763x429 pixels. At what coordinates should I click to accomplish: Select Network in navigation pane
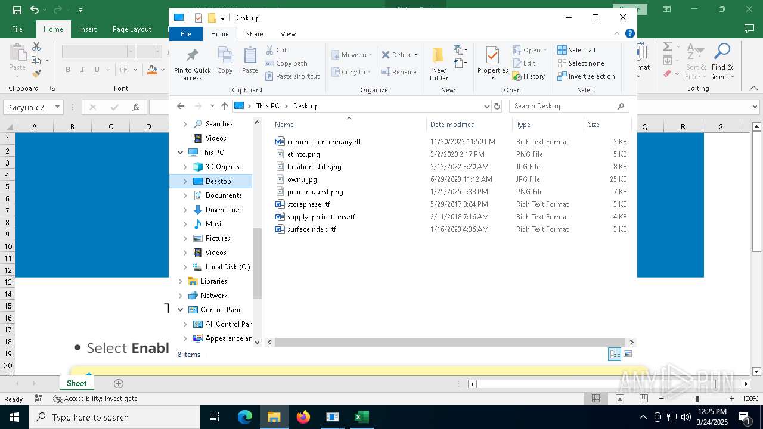point(213,296)
